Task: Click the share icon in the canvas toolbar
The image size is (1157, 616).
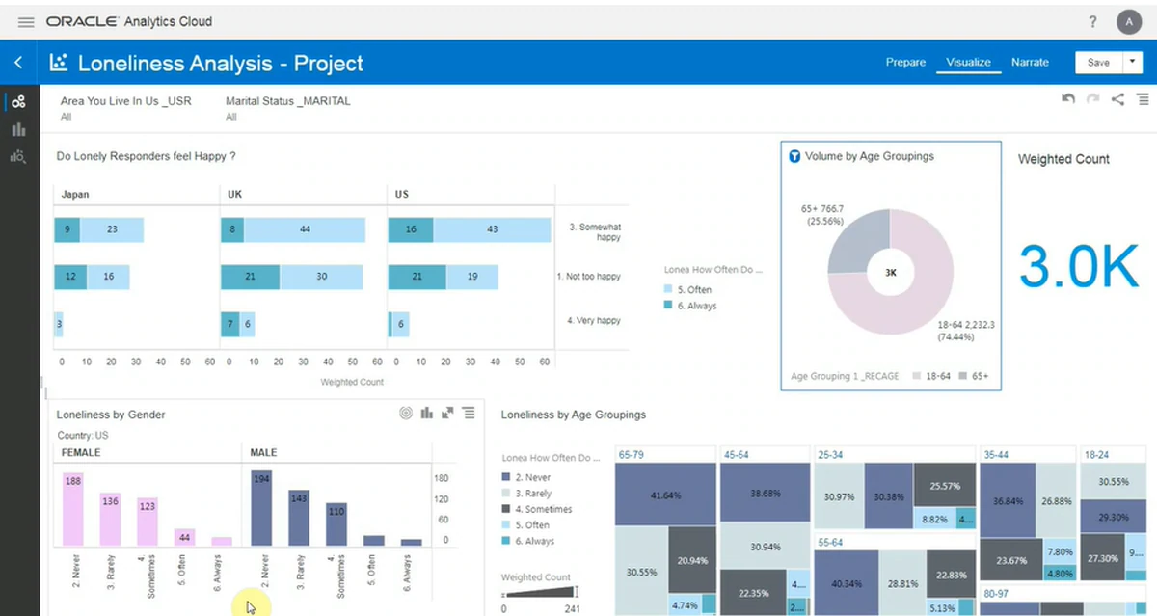Action: point(1117,98)
